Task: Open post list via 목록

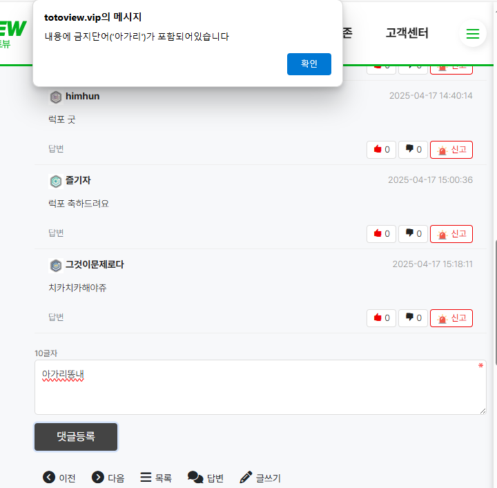Action: (156, 478)
